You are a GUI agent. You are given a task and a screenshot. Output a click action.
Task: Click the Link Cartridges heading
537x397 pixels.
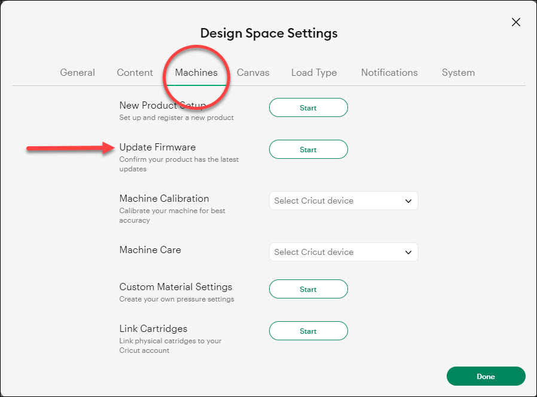coord(153,329)
